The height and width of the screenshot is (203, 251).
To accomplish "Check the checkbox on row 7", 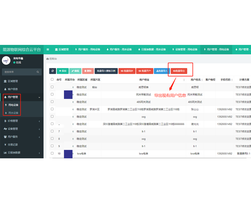I will [x=52, y=131].
